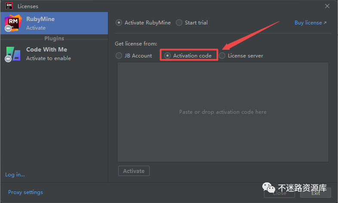Screen dimensions: 338x203
Task: Click the RM icon in the title bar
Action: tap(9, 6)
